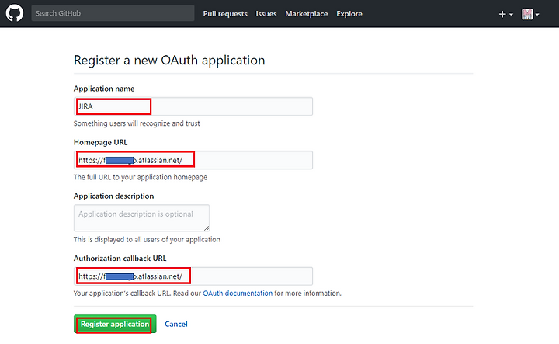
Task: Click the Authorization callback URL field
Action: [x=193, y=276]
